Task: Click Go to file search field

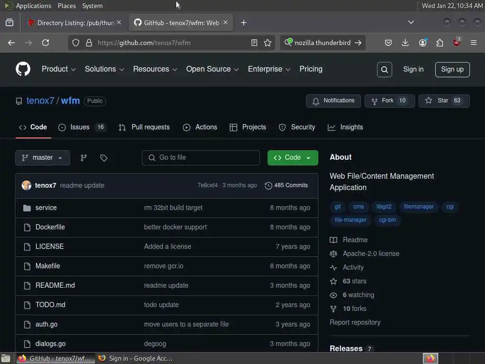Action: pos(201,158)
